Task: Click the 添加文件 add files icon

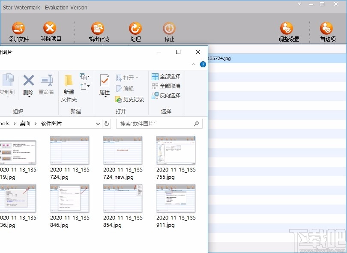Action: click(x=18, y=28)
